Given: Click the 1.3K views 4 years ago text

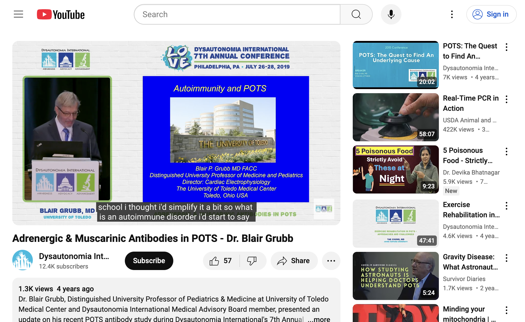Looking at the screenshot, I should 56,289.
